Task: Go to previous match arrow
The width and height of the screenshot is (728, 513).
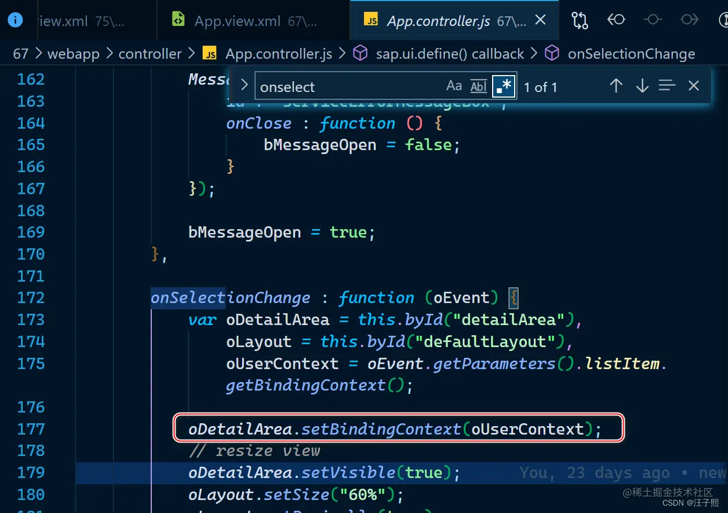Action: click(616, 86)
